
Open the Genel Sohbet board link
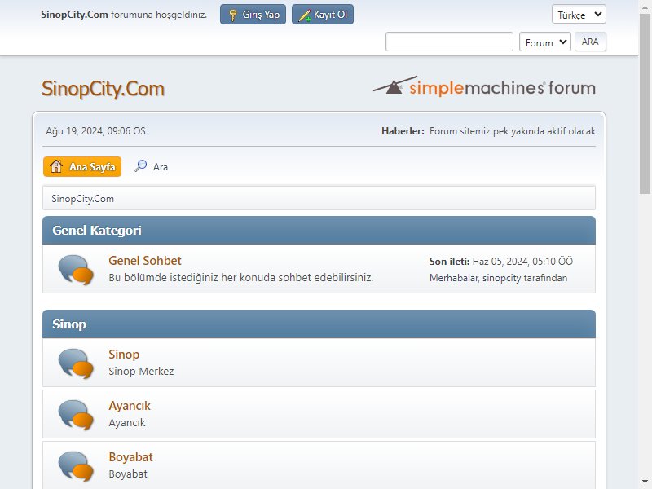(x=145, y=261)
